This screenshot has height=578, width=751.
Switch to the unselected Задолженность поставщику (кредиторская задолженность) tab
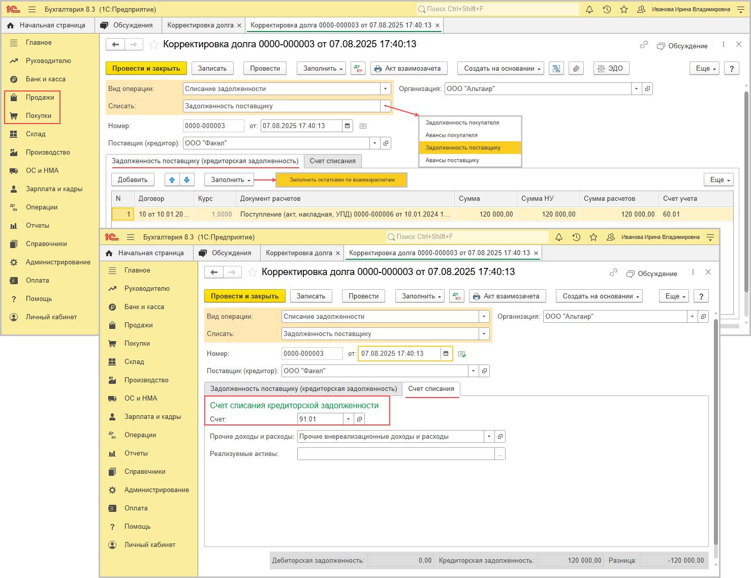(x=303, y=389)
